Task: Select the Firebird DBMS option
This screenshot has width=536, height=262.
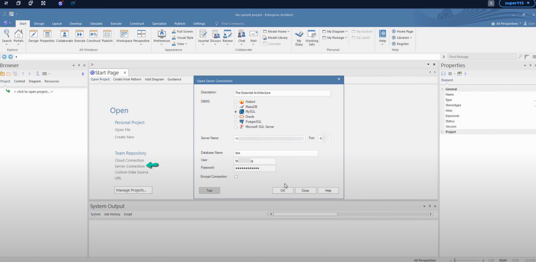Action: click(235, 102)
